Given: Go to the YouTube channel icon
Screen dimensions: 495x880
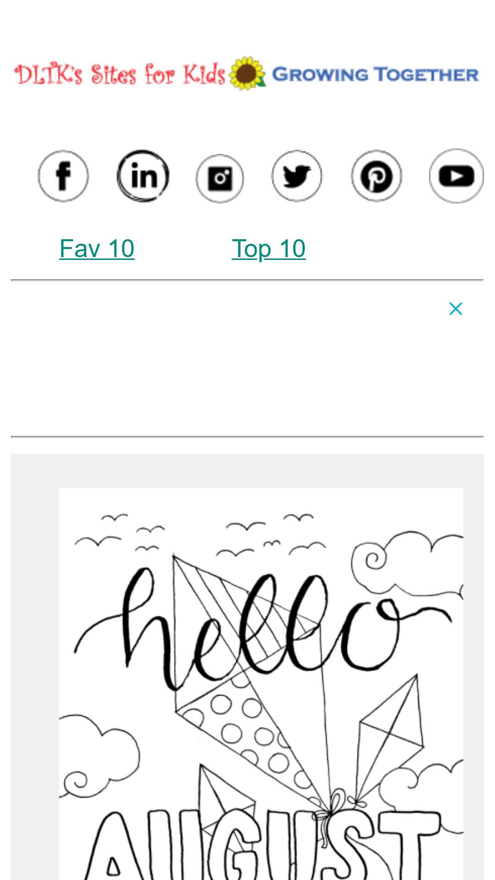Looking at the screenshot, I should pos(456,176).
